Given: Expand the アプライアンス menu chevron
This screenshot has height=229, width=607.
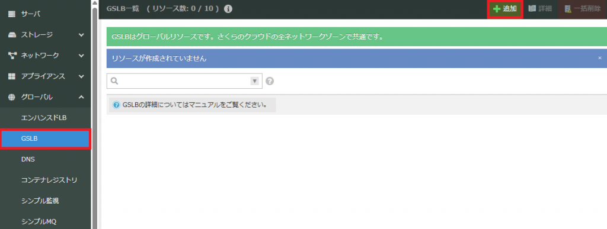Looking at the screenshot, I should pyautogui.click(x=81, y=76).
